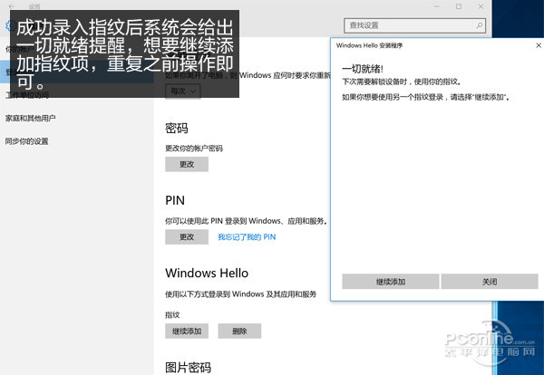The image size is (544, 375).
Task: Maximize the Settings window
Action: point(459,6)
